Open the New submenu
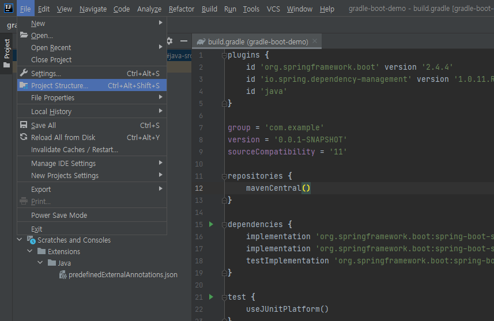Viewport: 494px width, 321px height. coord(92,23)
